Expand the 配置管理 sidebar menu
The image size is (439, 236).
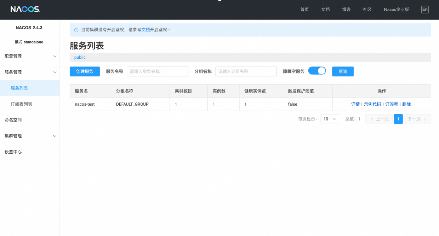30,56
